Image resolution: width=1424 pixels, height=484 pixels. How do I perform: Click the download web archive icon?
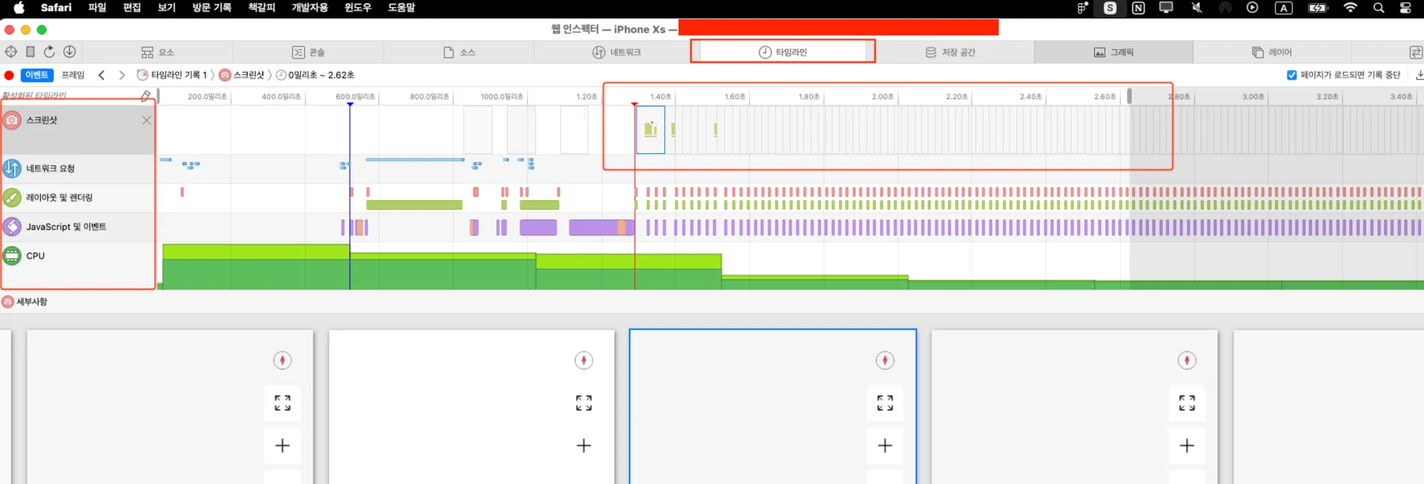tap(70, 52)
